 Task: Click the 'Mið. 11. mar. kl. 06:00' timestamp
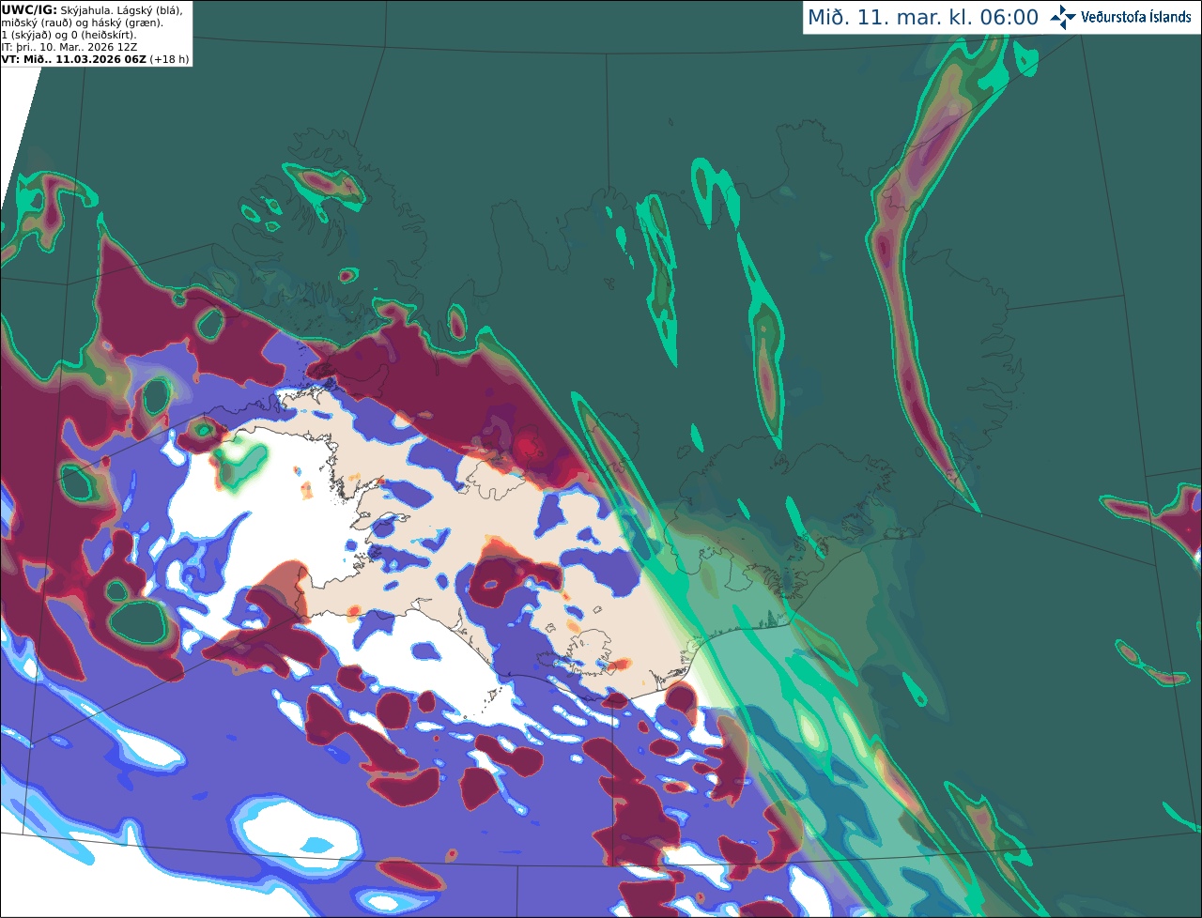coord(923,18)
